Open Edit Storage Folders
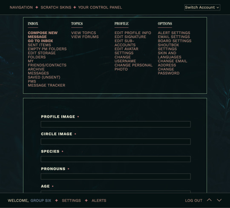This screenshot has width=230, height=208. (42, 55)
